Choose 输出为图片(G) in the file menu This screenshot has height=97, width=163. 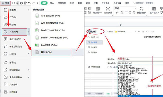coord(16,47)
